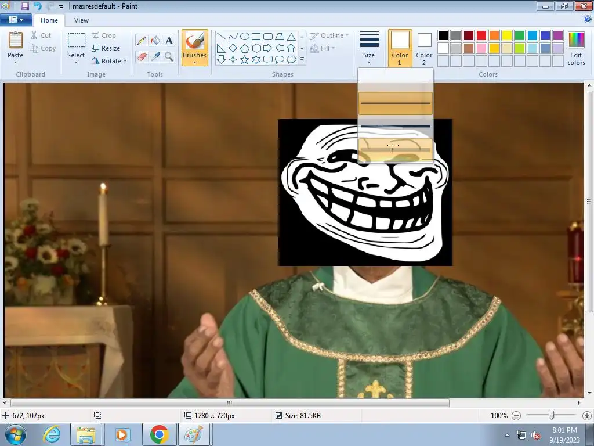Choose the Pentagon shape
594x446 pixels.
click(x=245, y=48)
